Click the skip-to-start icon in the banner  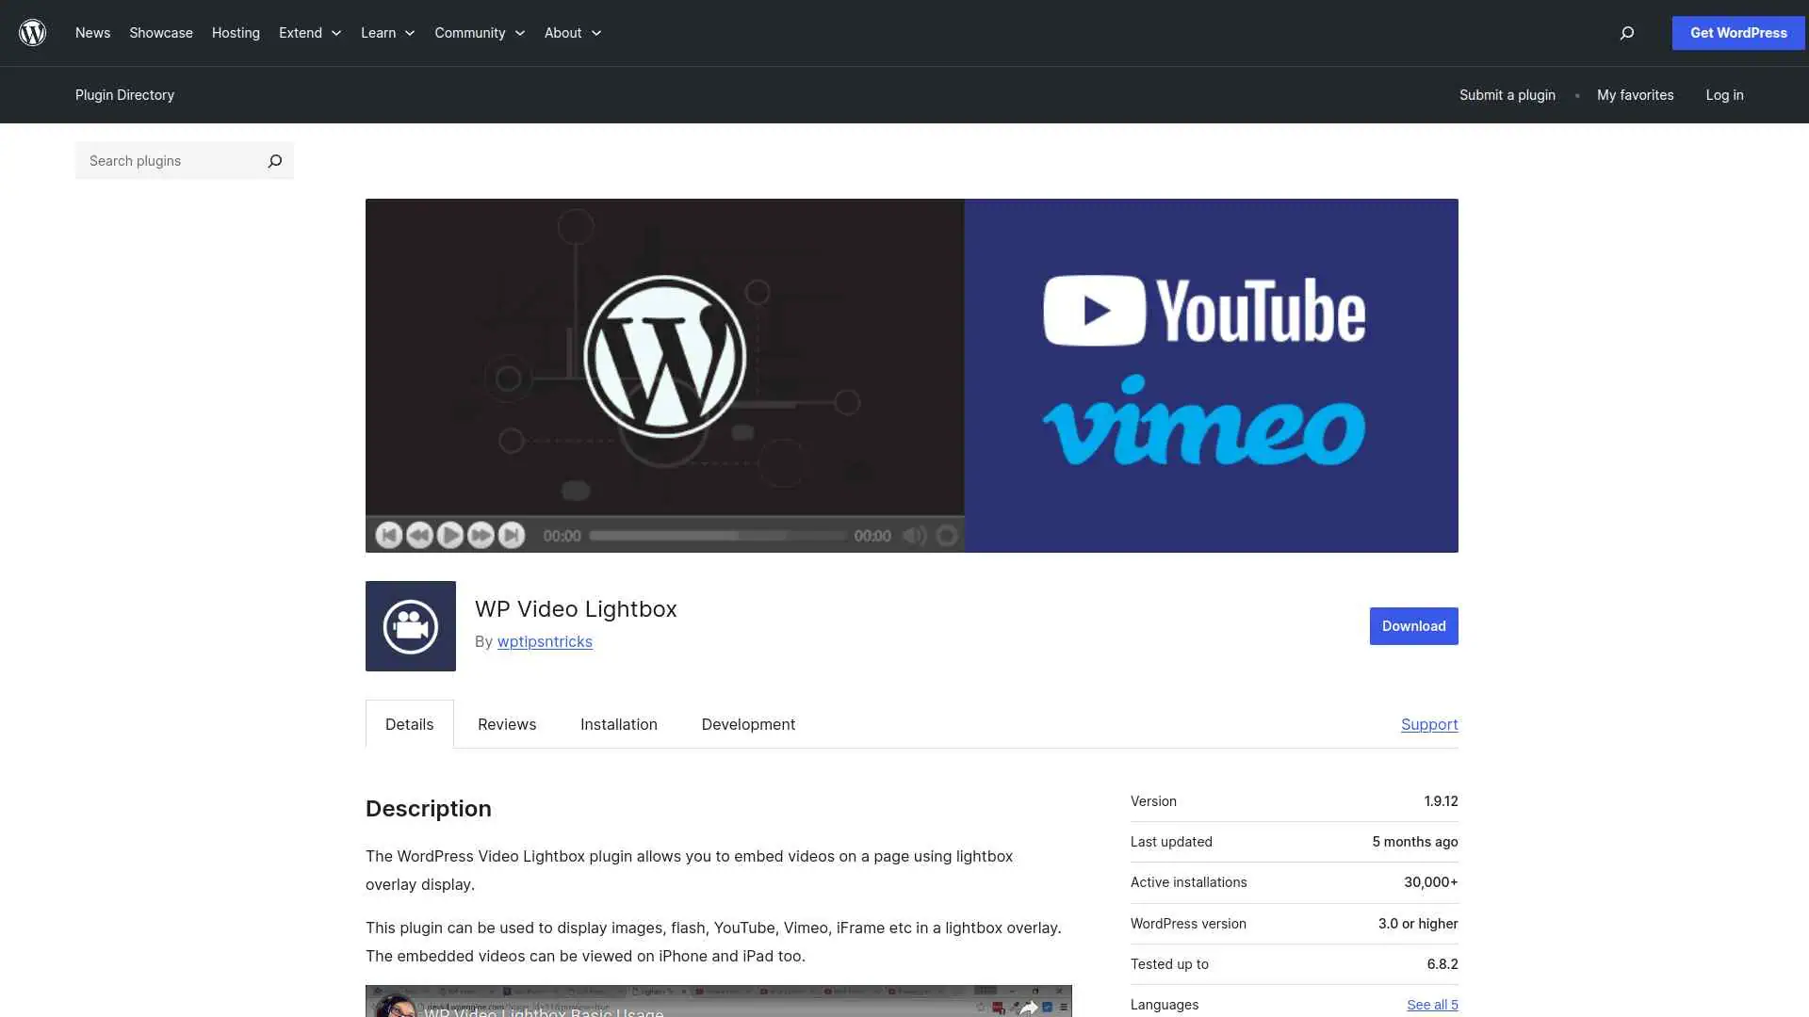389,535
